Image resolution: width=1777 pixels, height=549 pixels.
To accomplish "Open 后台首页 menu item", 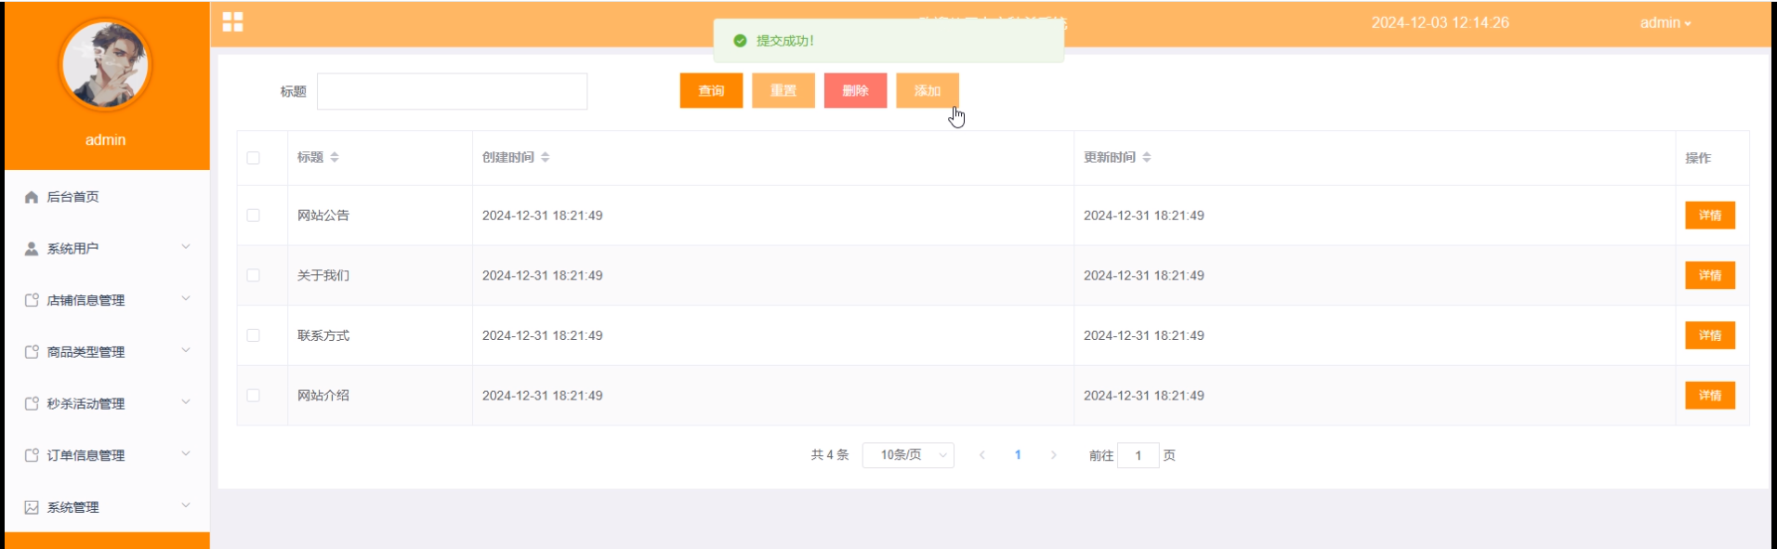I will 107,197.
